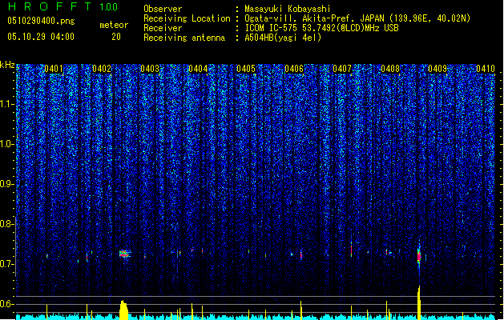
Task: Click the 0406 time marker
Action: point(294,69)
